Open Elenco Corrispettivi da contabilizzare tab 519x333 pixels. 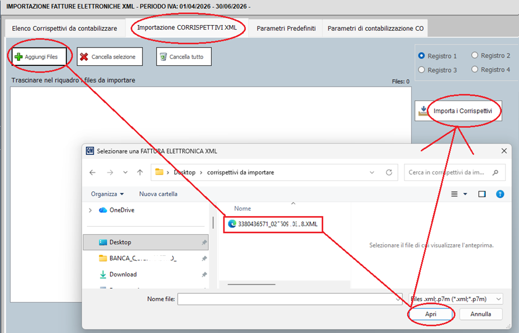(x=64, y=28)
